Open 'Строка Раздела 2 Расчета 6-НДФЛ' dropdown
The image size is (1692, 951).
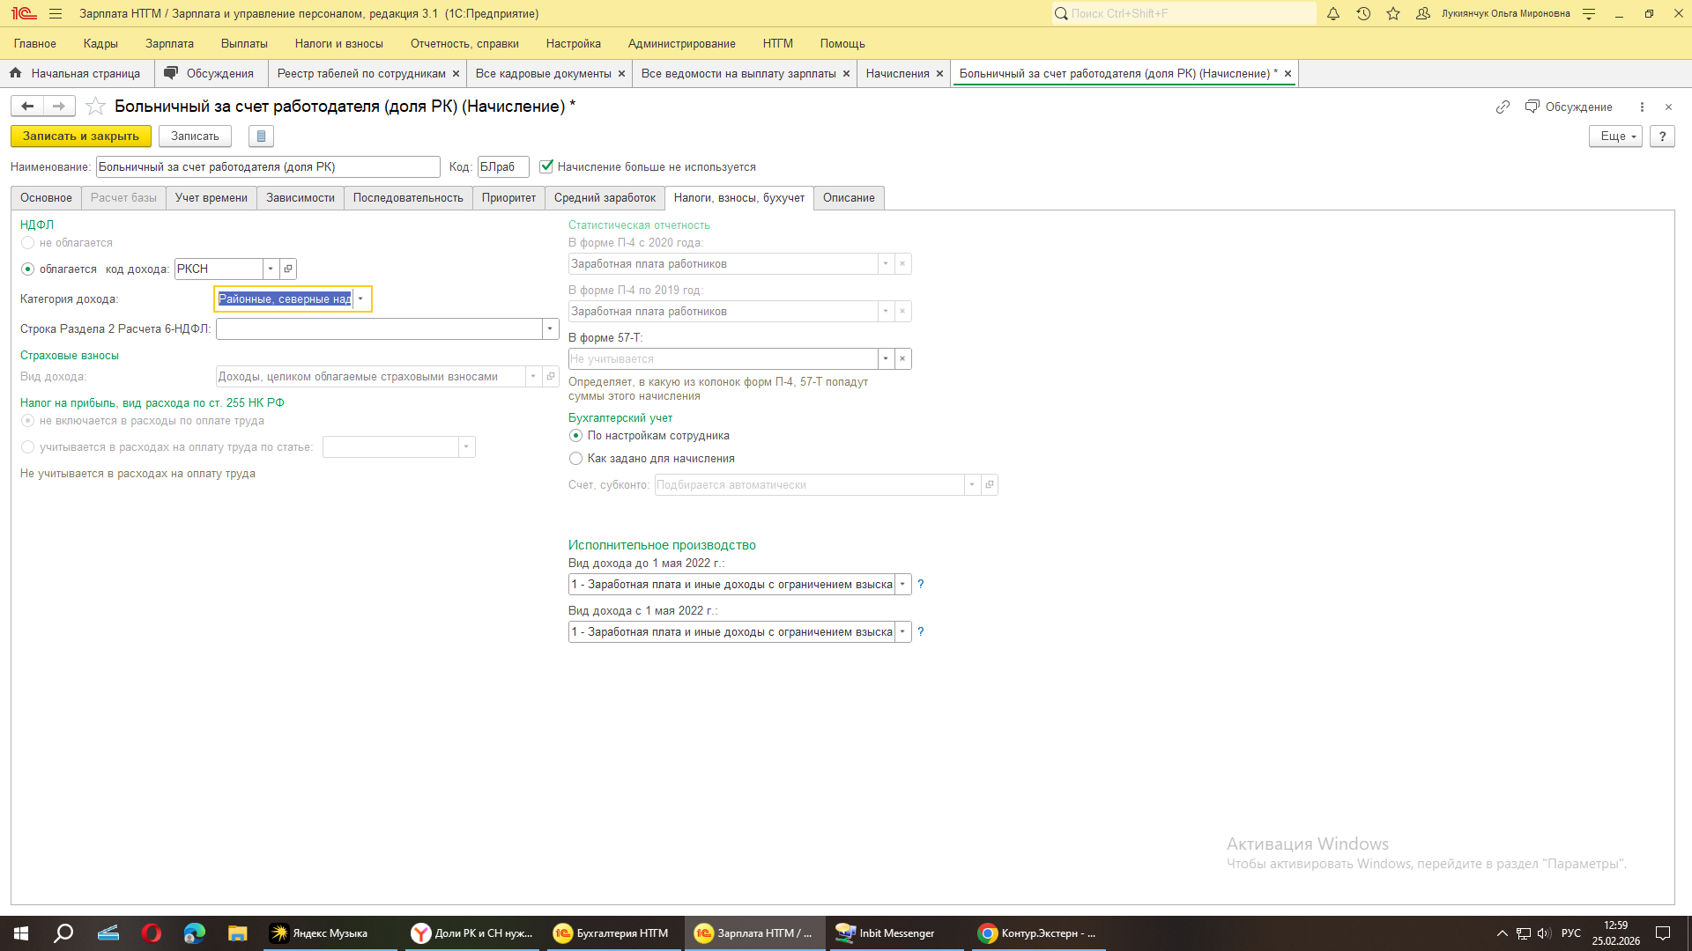[x=550, y=329]
